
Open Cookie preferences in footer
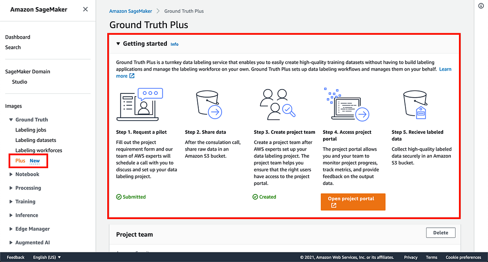463,257
